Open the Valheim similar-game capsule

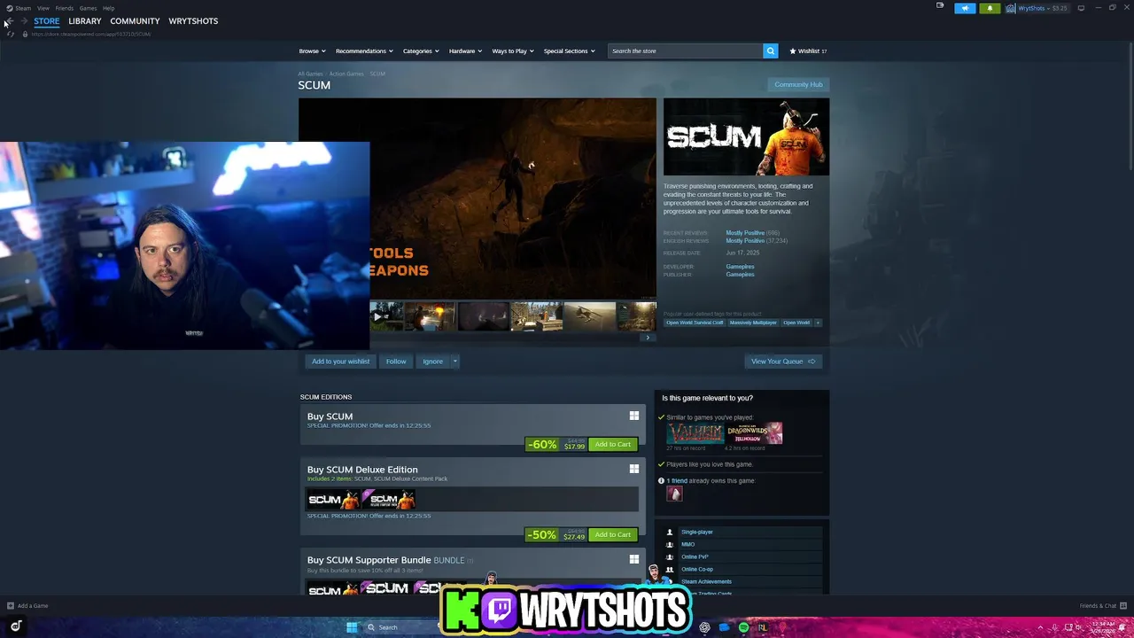(695, 432)
